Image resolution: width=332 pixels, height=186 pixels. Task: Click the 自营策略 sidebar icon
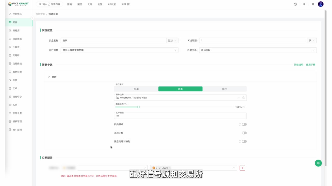pos(10,39)
